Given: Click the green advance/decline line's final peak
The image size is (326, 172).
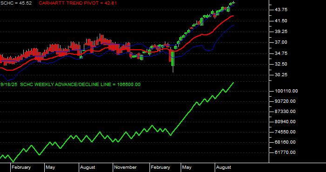Looking at the screenshot, I should pyautogui.click(x=233, y=83).
